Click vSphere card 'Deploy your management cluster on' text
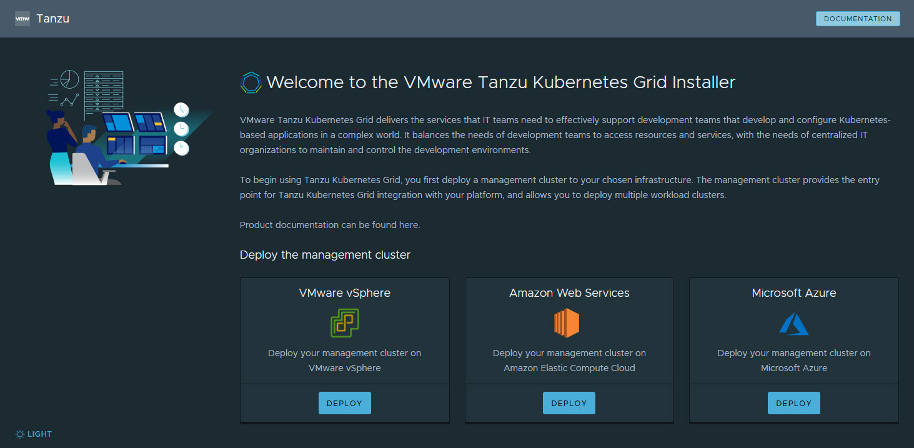The image size is (914, 448). point(345,353)
